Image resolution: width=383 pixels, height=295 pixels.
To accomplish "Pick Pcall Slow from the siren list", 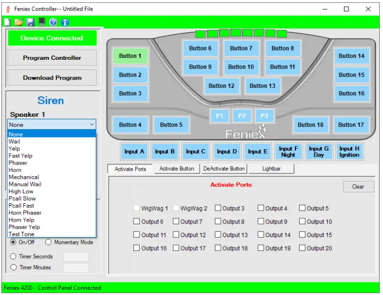I will pyautogui.click(x=52, y=198).
